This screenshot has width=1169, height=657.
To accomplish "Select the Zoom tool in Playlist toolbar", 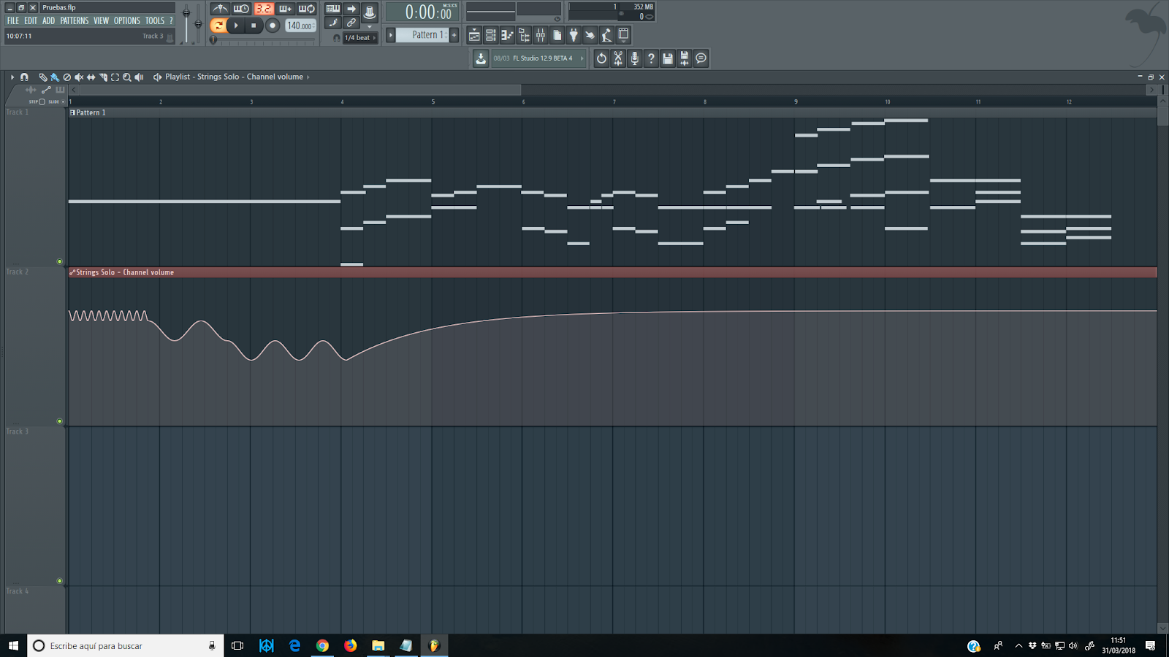I will coord(127,77).
